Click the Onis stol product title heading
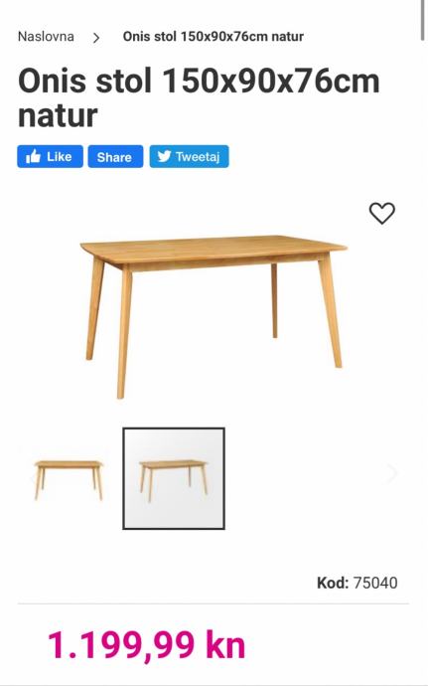Viewport: 428px width, 686px height. pyautogui.click(x=199, y=98)
